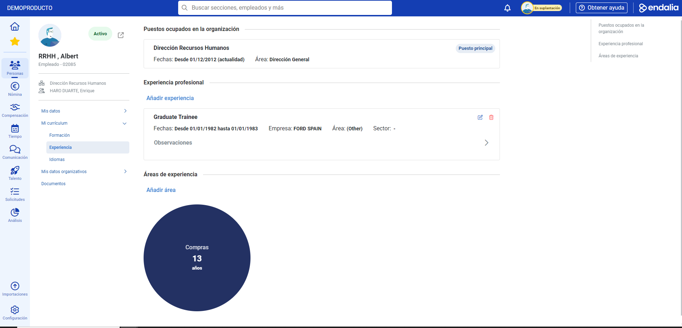Screen dimensions: 682x328
Task: Open the Configuración settings
Action: click(15, 313)
